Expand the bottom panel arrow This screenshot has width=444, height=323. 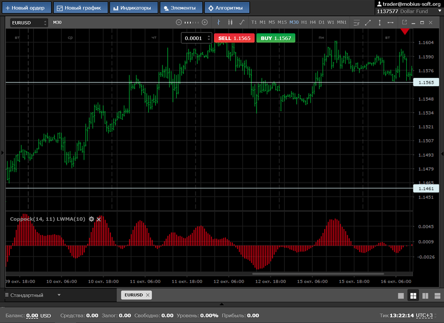tap(222, 304)
